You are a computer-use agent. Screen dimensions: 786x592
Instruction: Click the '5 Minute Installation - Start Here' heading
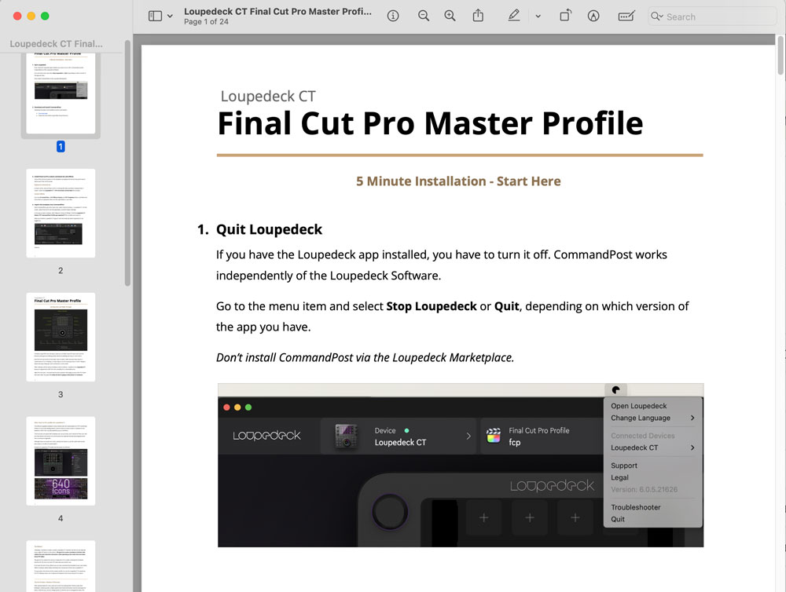click(458, 181)
